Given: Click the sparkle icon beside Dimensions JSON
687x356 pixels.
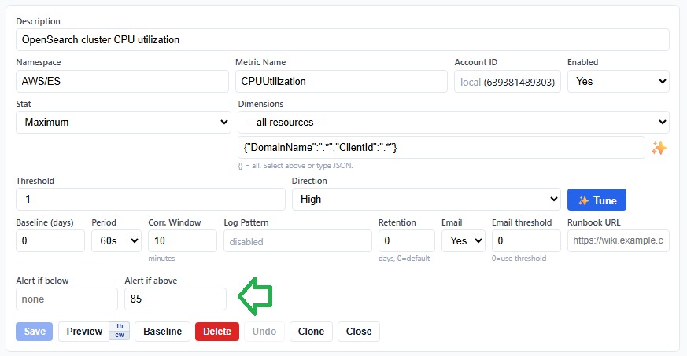Looking at the screenshot, I should pos(659,149).
